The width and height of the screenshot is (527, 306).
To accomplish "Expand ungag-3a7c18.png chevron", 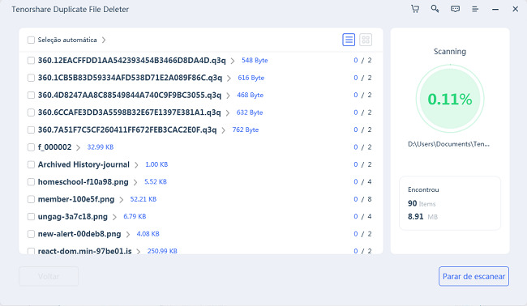I will click(x=114, y=217).
